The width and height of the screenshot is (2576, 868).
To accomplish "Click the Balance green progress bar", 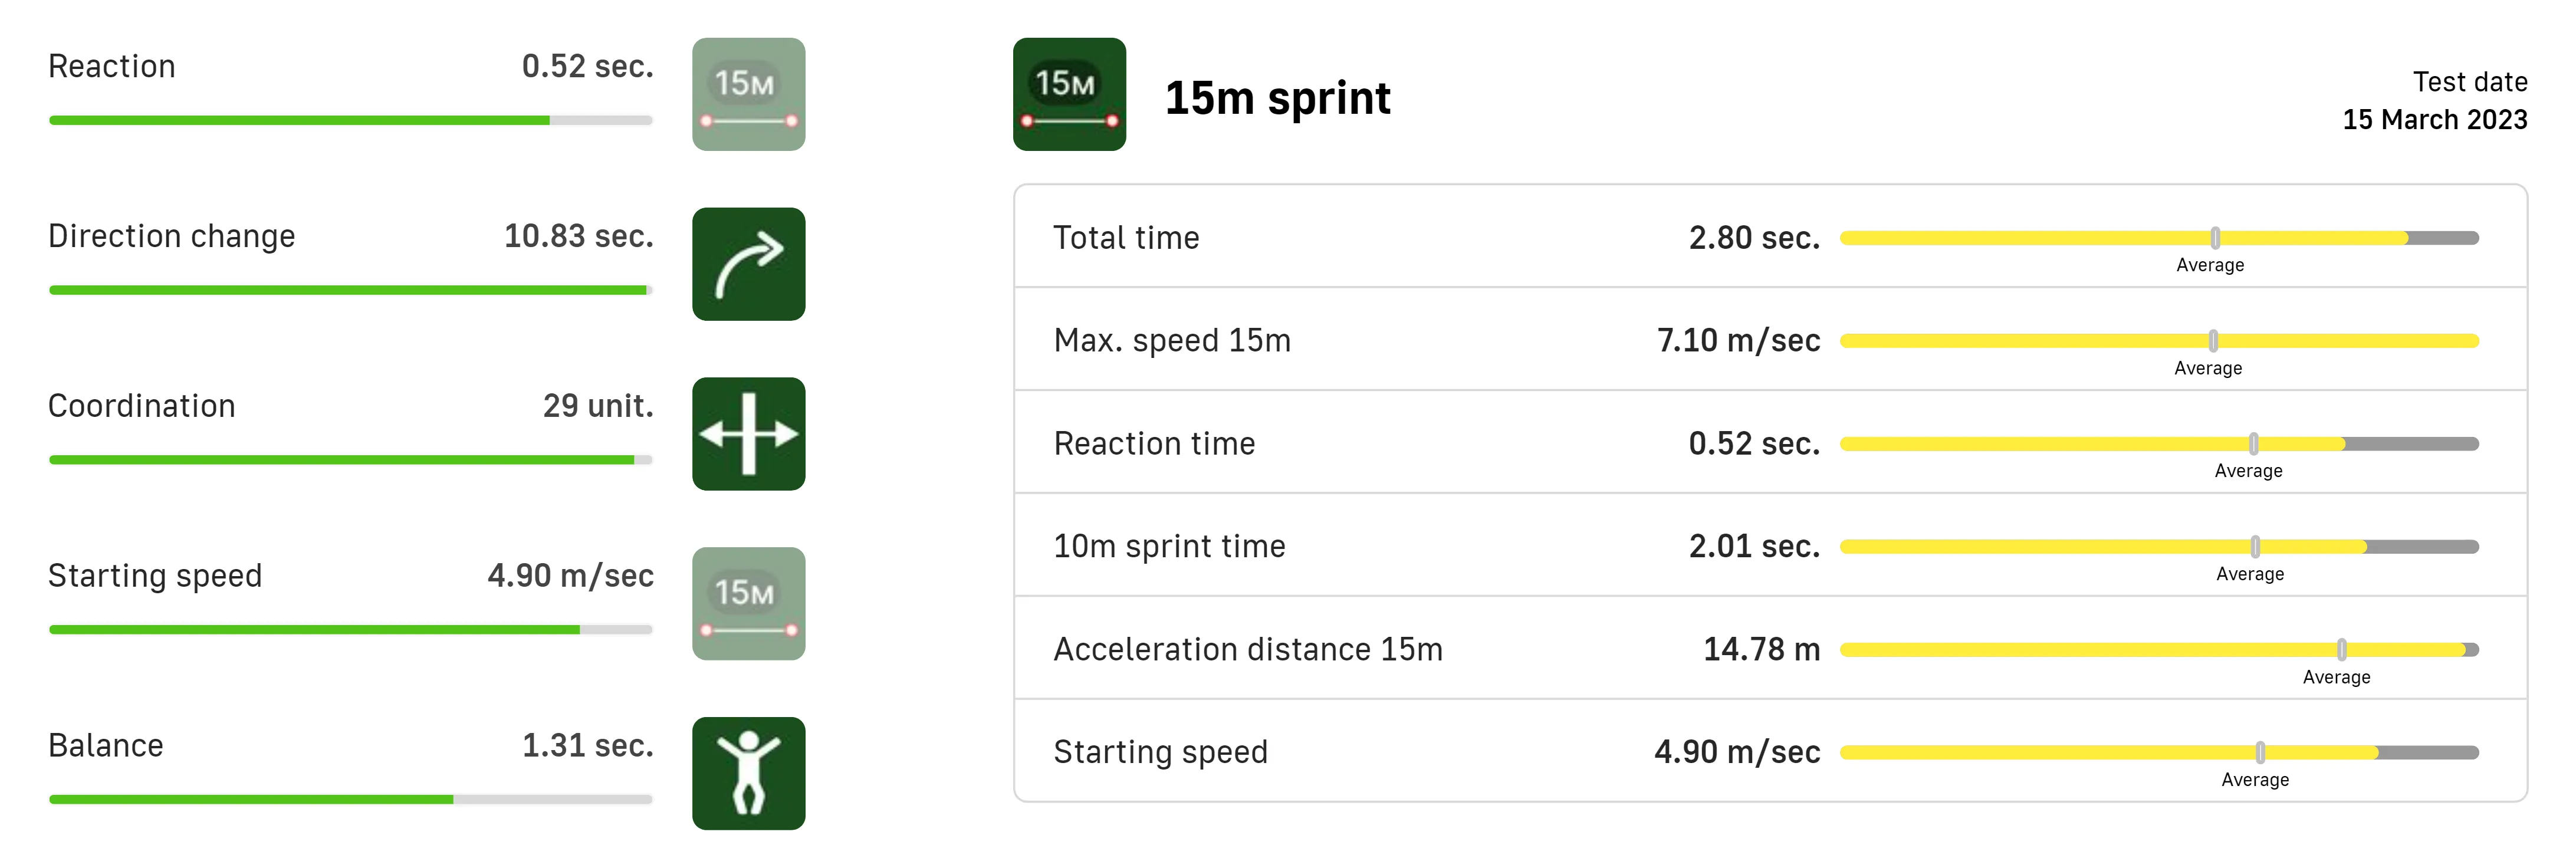I will [350, 799].
